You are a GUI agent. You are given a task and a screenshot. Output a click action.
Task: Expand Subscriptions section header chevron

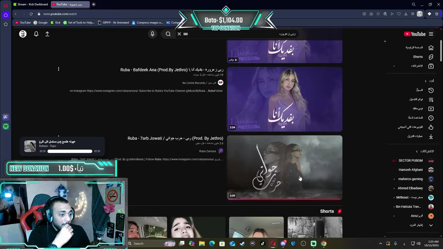[x=417, y=151]
